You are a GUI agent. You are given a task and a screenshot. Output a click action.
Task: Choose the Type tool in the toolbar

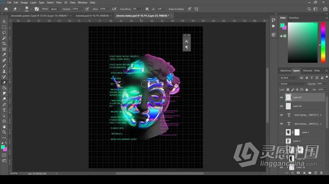pyautogui.click(x=4, y=110)
